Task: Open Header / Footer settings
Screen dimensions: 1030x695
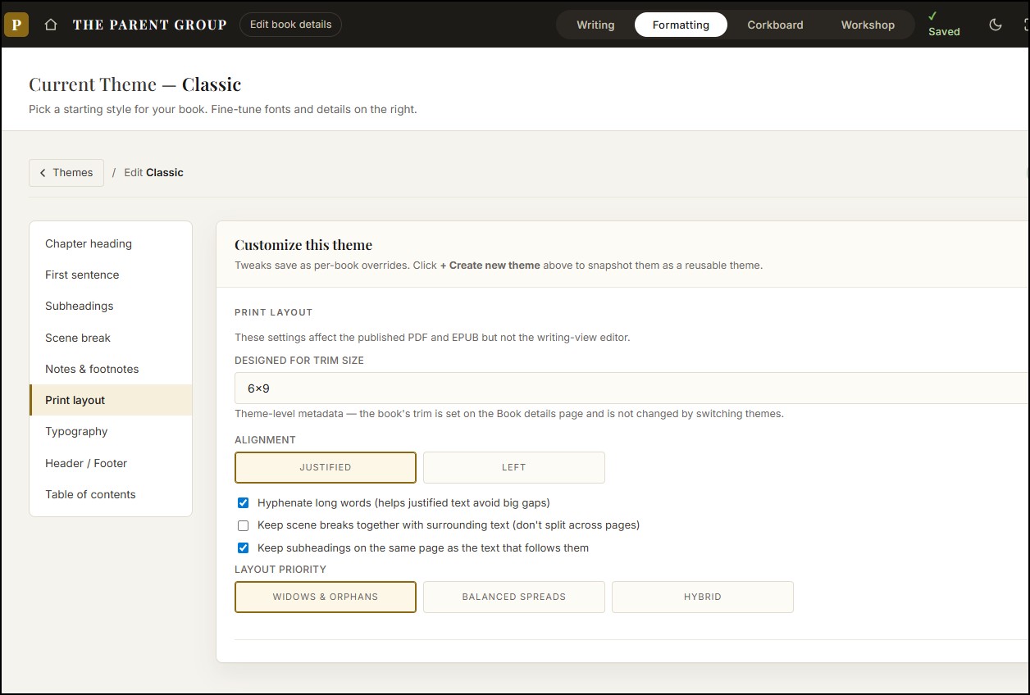Action: click(111, 463)
